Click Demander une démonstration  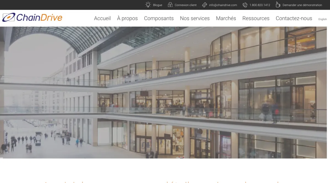302,5
